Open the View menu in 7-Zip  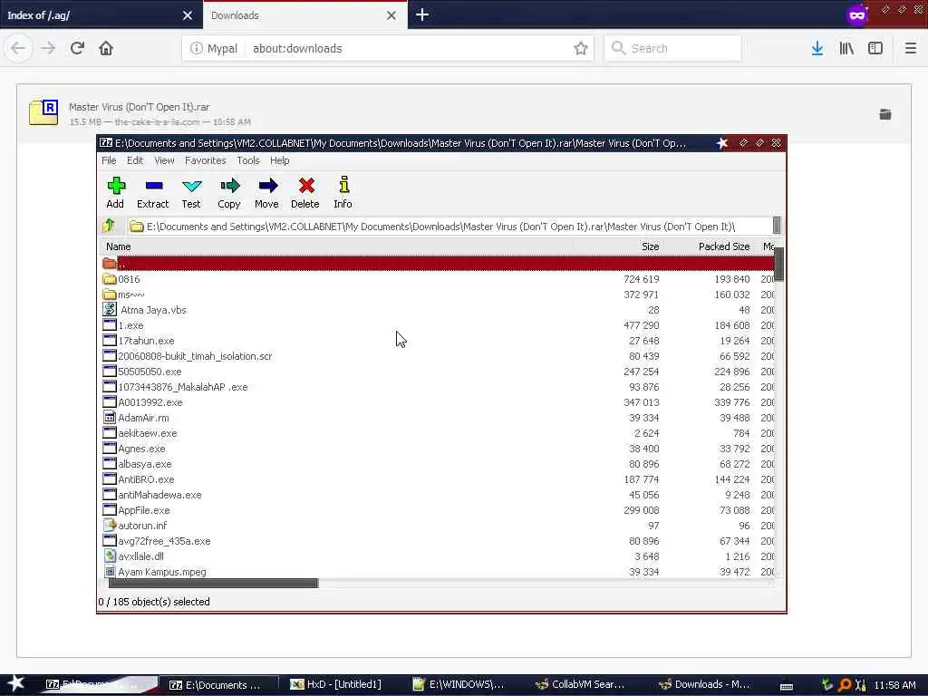click(164, 160)
